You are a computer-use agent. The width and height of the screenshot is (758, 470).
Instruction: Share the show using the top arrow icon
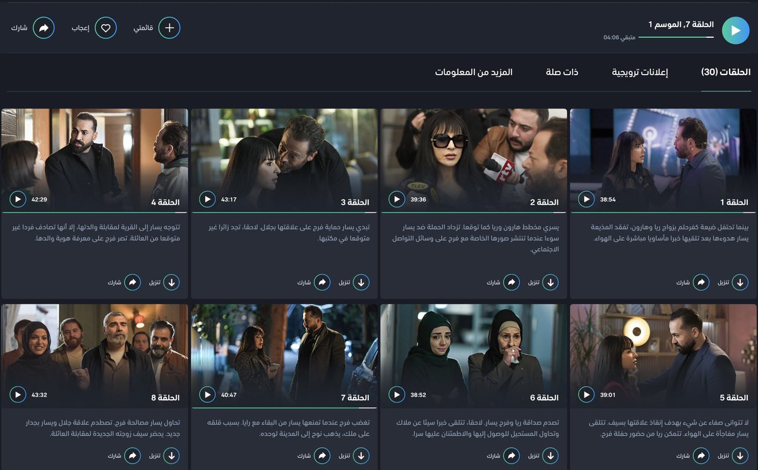(x=44, y=28)
